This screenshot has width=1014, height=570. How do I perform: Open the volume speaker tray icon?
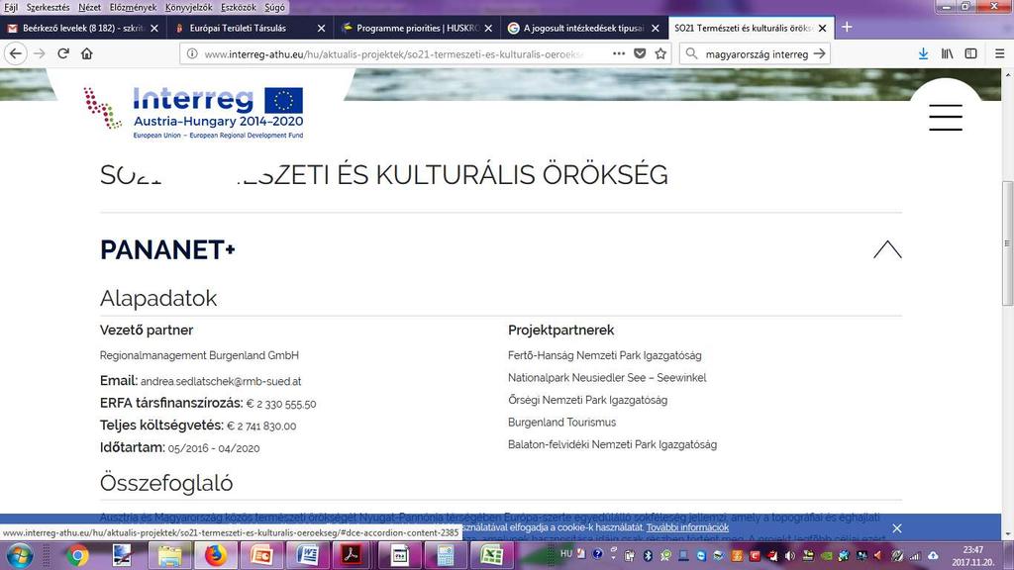(x=789, y=555)
